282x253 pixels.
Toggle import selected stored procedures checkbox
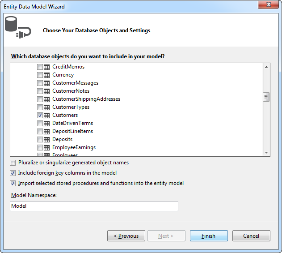click(x=13, y=183)
